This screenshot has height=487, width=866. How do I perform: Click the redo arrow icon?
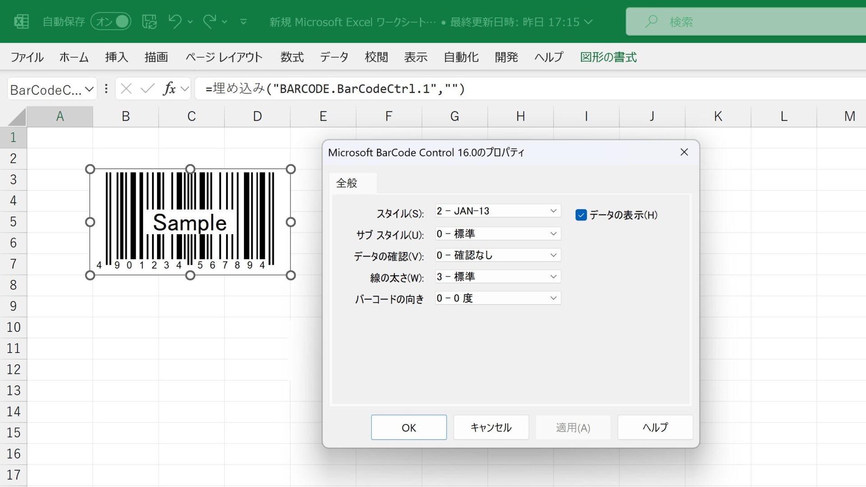coord(209,21)
